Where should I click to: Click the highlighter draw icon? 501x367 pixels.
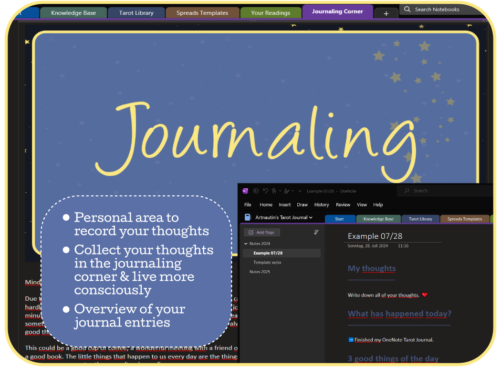click(x=288, y=191)
